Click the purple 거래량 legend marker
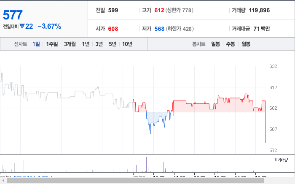This screenshot has width=295, height=190. point(276,160)
